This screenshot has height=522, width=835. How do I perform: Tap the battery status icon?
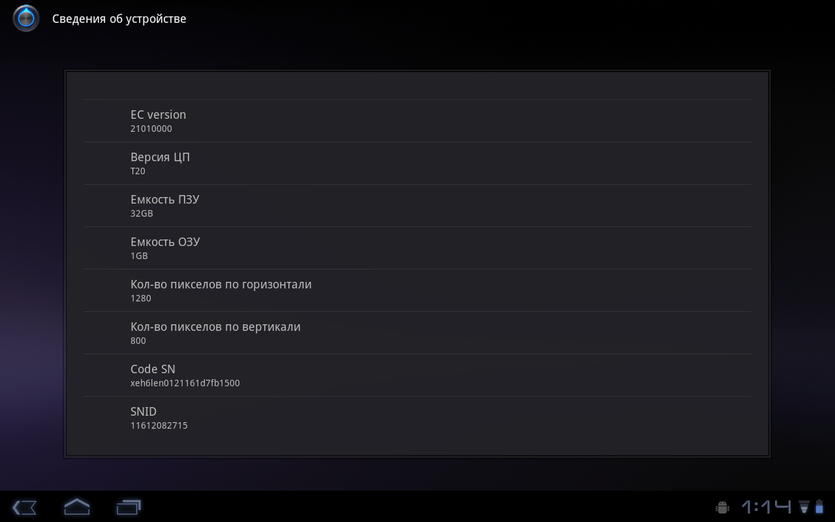pos(819,507)
